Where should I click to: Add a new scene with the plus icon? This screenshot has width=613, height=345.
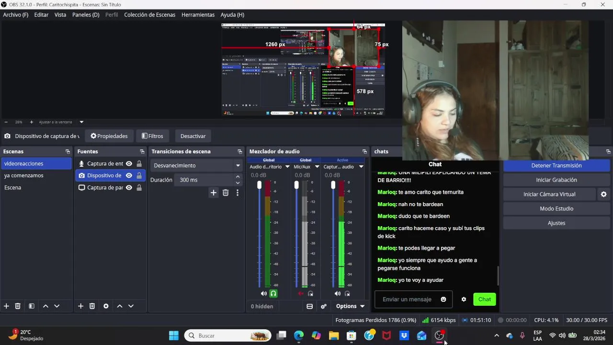click(x=6, y=306)
